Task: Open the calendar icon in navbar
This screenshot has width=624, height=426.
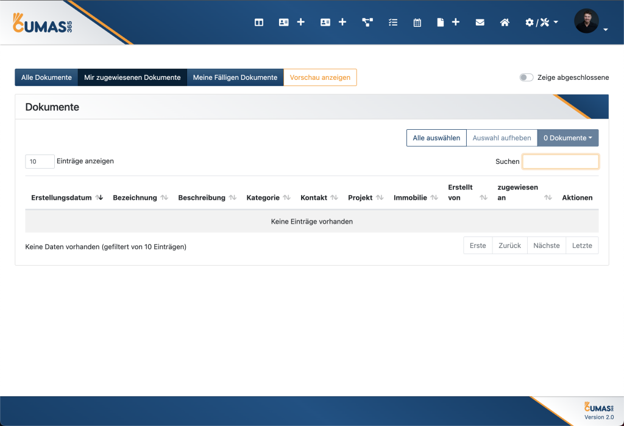Action: click(x=417, y=23)
